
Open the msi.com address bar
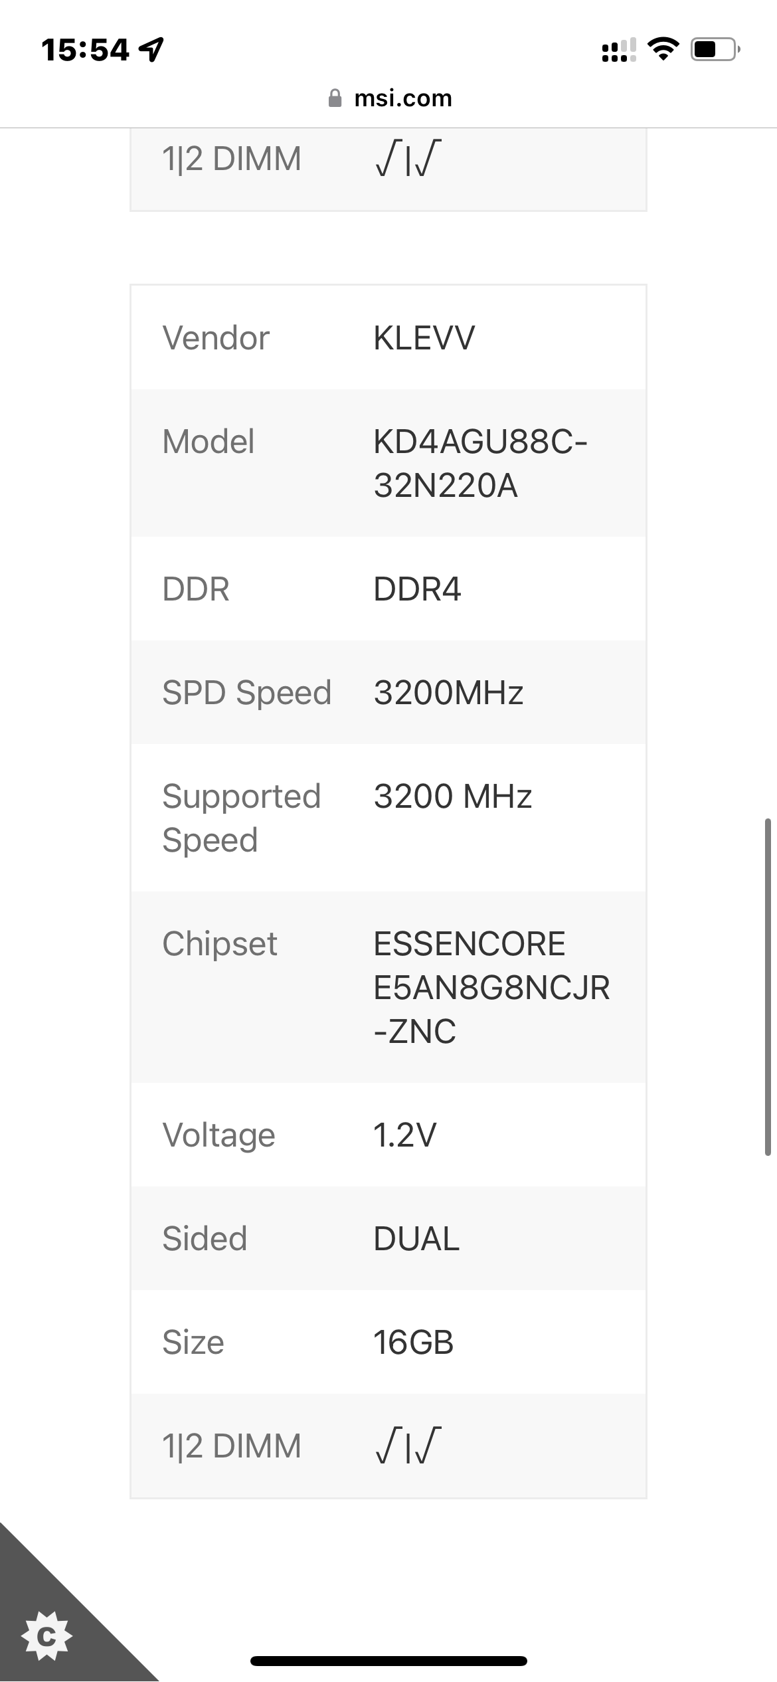(x=402, y=97)
